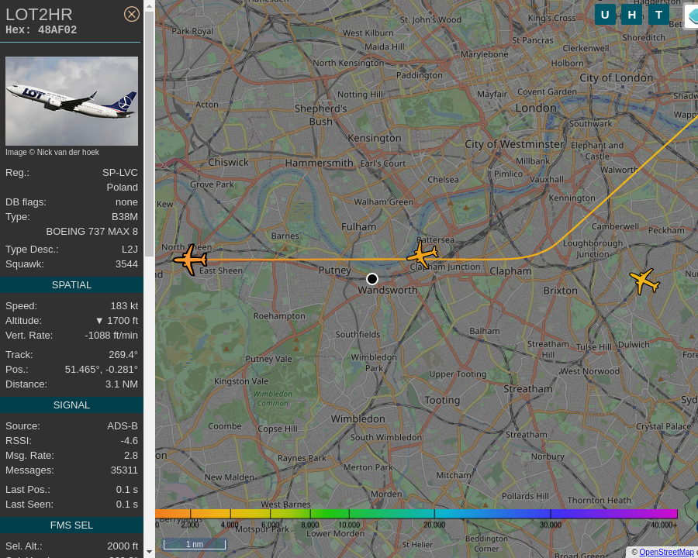Click the distance value 3.1 NM

click(x=122, y=384)
